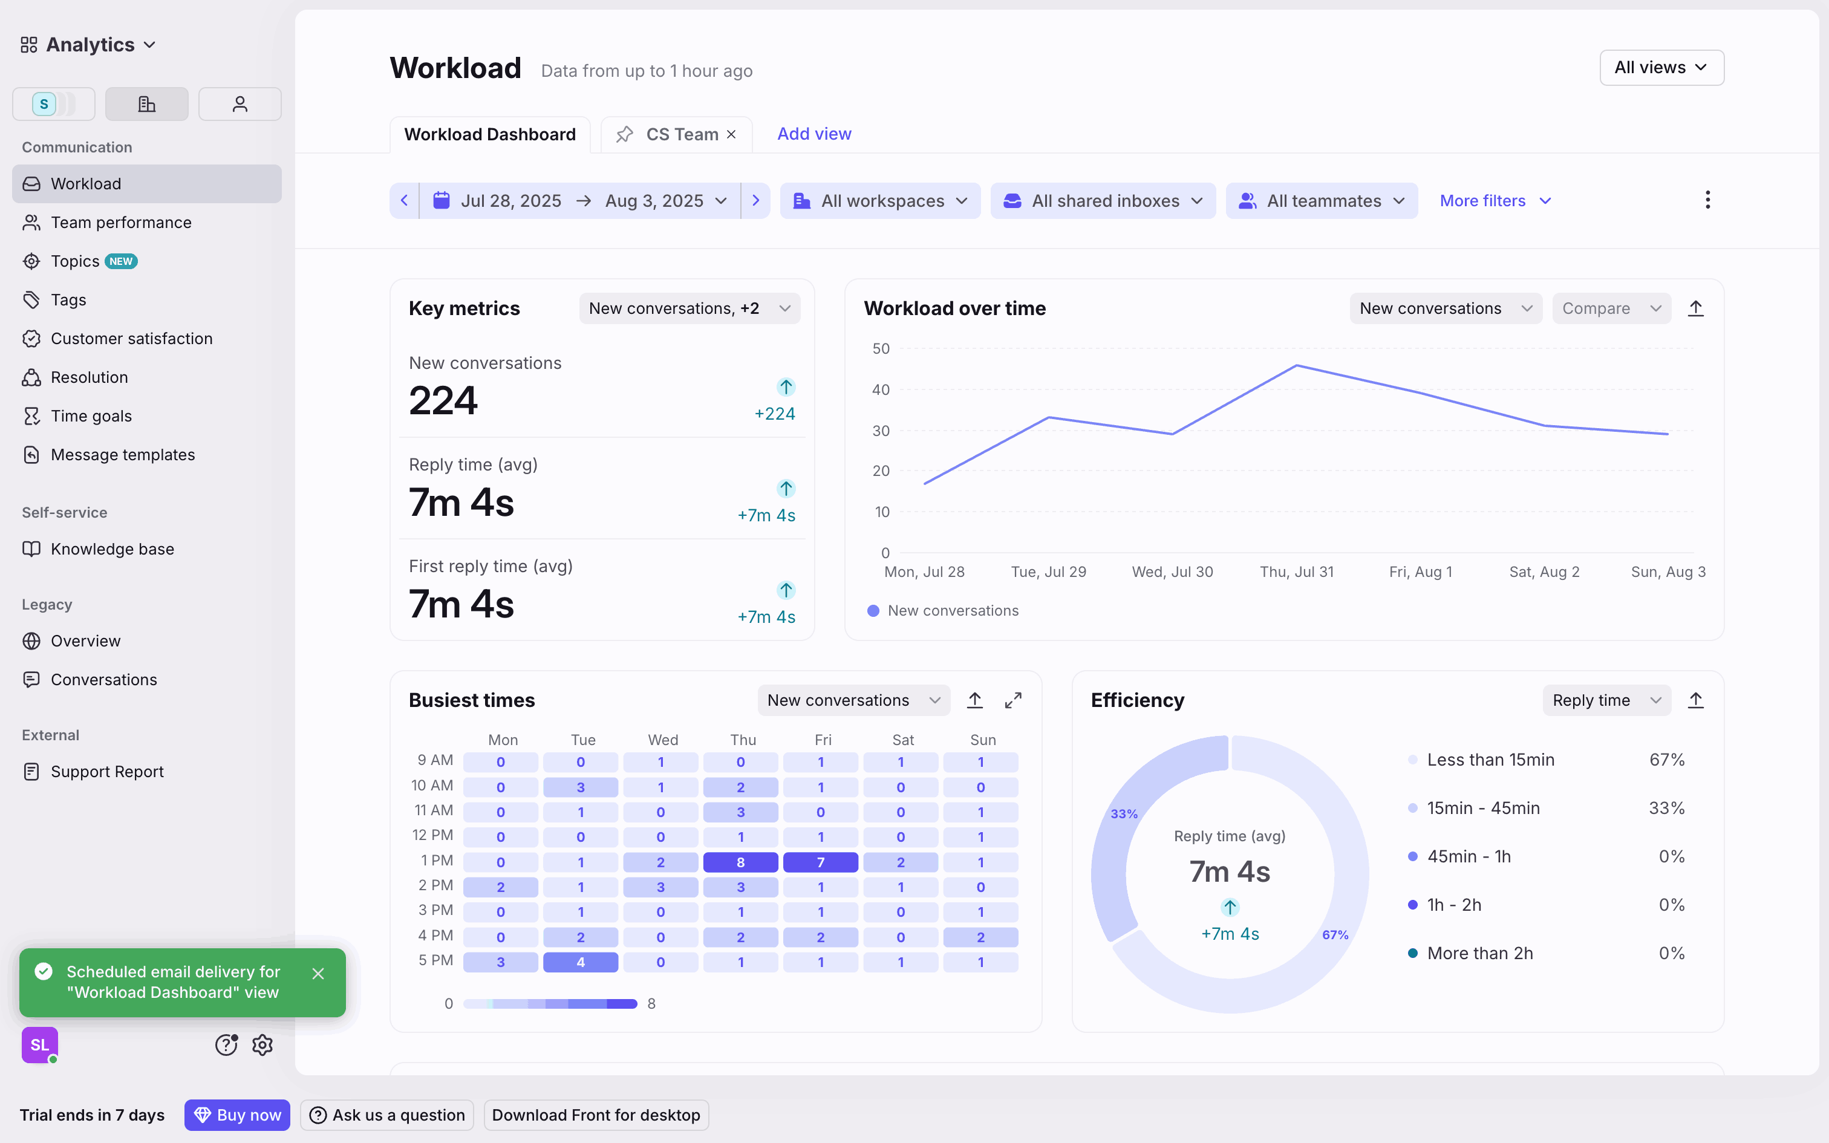Switch to individual person scope toggle

(240, 104)
